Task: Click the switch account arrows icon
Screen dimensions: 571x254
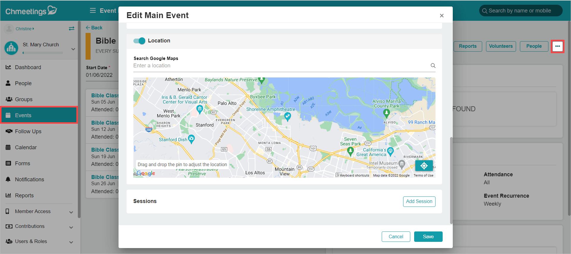Action: point(71,29)
